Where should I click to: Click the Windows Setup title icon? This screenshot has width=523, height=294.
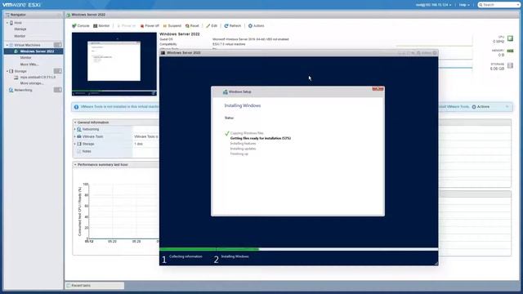pyautogui.click(x=226, y=91)
